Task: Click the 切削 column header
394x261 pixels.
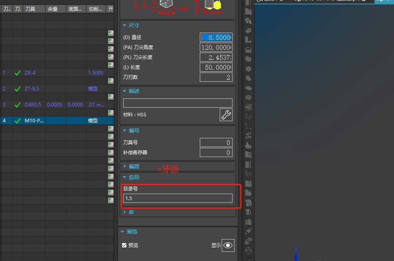Action: click(x=96, y=9)
